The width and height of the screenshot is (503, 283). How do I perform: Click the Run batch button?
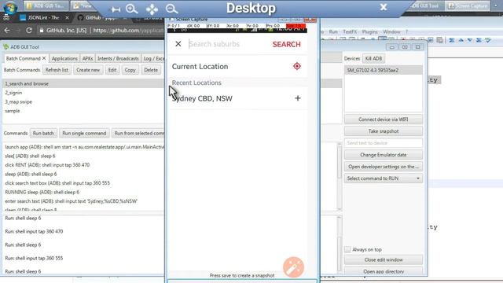point(43,133)
